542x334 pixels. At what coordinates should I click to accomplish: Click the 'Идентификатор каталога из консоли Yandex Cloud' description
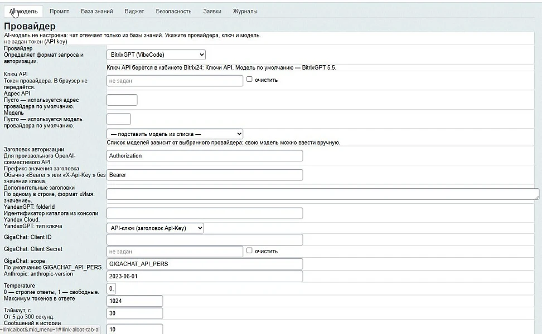pyautogui.click(x=51, y=217)
